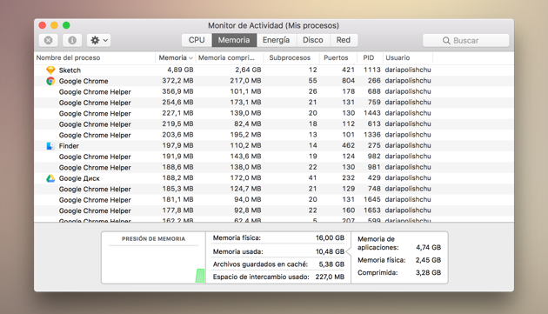Click the Memoria usada 10,48 GB value
This screenshot has width=548, height=314.
click(x=330, y=251)
